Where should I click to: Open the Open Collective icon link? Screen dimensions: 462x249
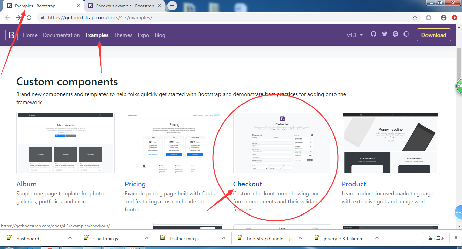406,34
